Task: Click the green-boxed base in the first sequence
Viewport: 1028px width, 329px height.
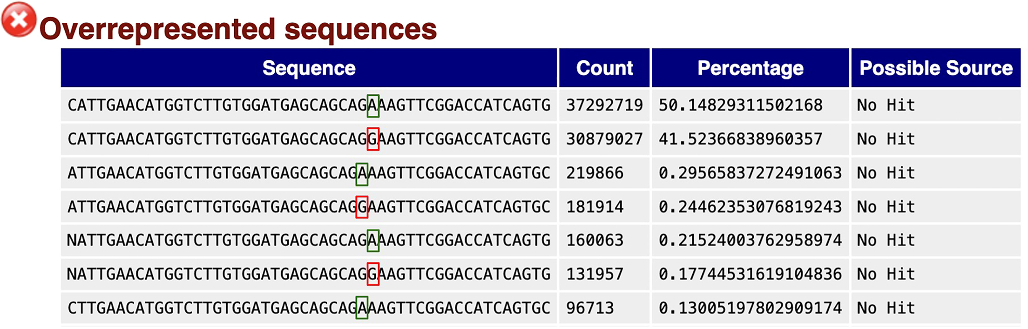Action: click(373, 105)
